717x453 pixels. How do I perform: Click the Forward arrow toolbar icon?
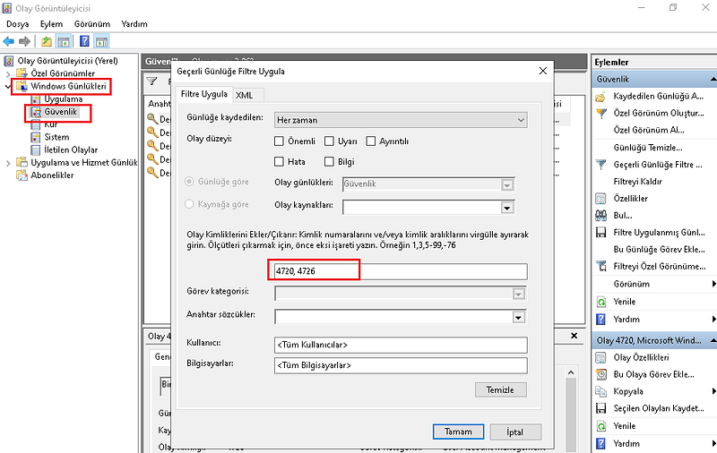[24, 41]
